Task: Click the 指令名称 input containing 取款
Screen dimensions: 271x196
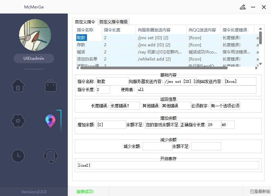Action: 112,81
